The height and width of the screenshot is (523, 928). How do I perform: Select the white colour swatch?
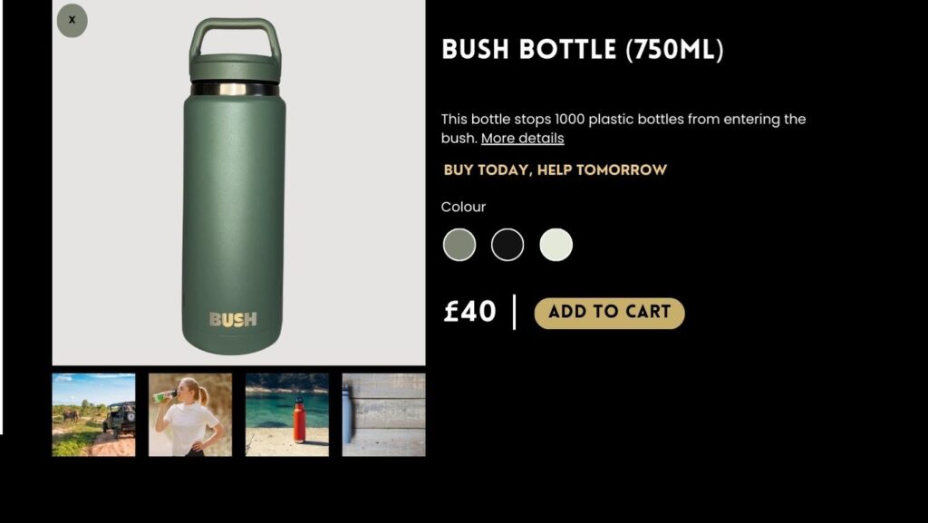click(556, 245)
